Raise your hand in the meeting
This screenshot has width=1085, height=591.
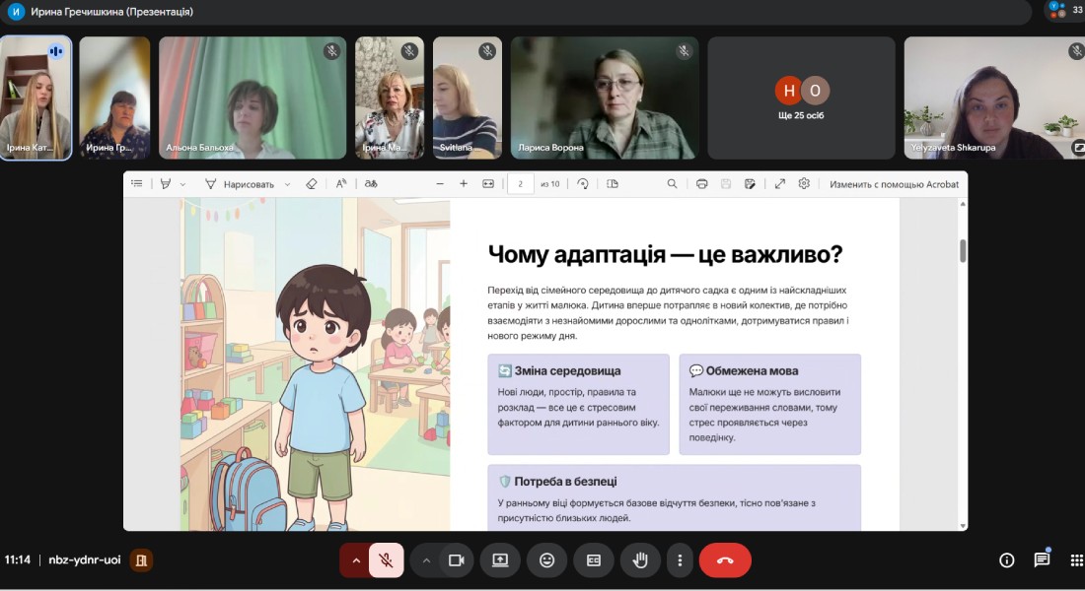pyautogui.click(x=639, y=559)
